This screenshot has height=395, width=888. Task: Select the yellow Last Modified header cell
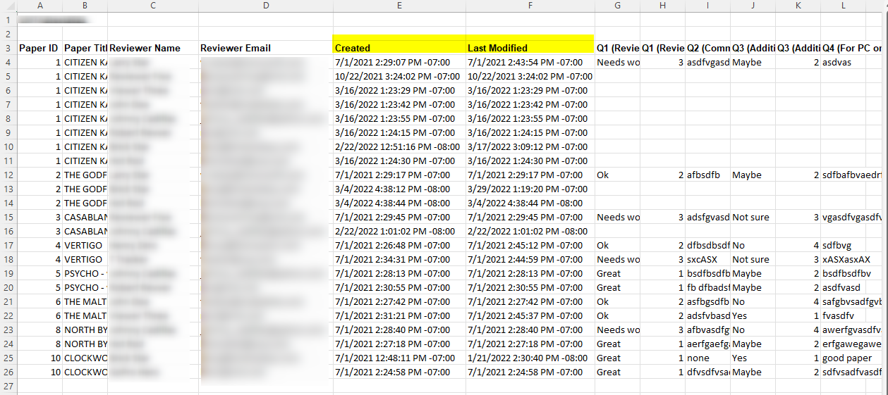tap(530, 48)
